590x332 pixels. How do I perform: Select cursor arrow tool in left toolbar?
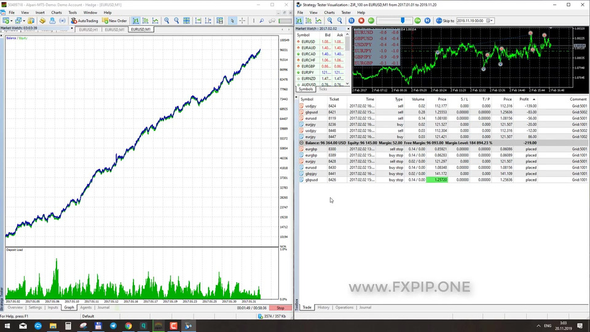tap(232, 21)
